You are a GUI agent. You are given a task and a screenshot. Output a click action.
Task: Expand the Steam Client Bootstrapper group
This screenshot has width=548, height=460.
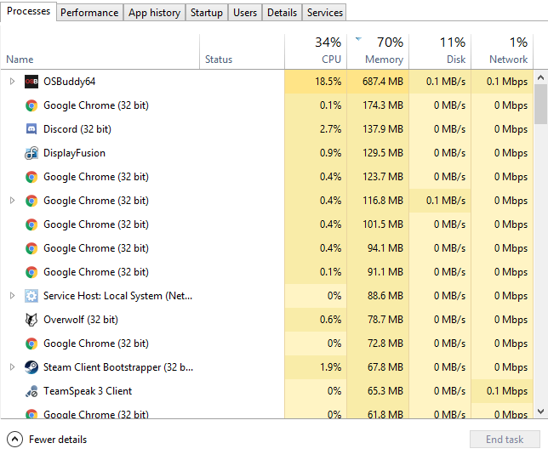12,367
